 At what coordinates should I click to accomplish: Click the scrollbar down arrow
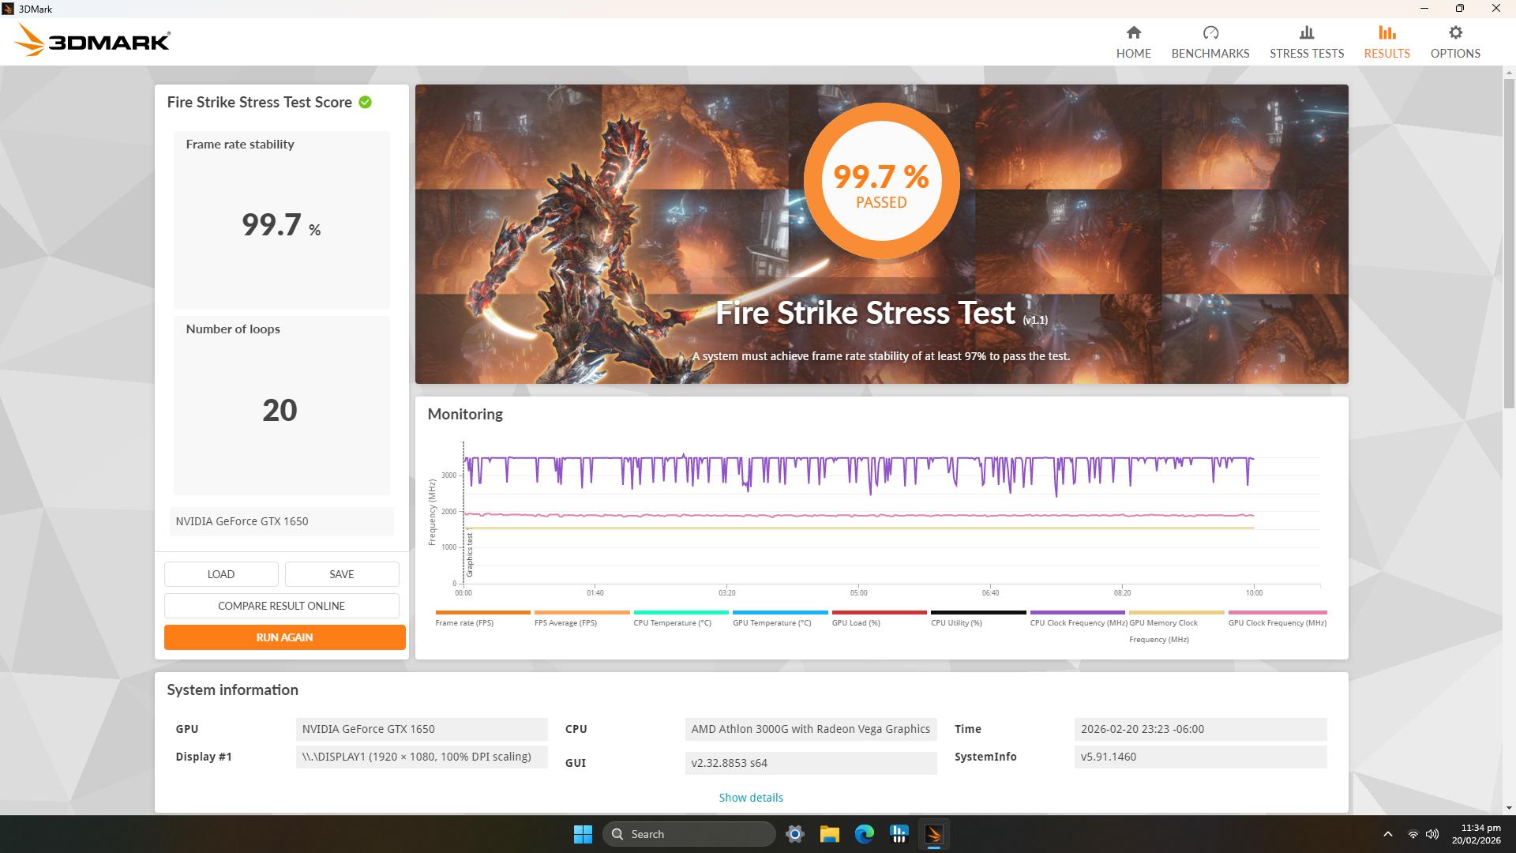click(x=1510, y=808)
